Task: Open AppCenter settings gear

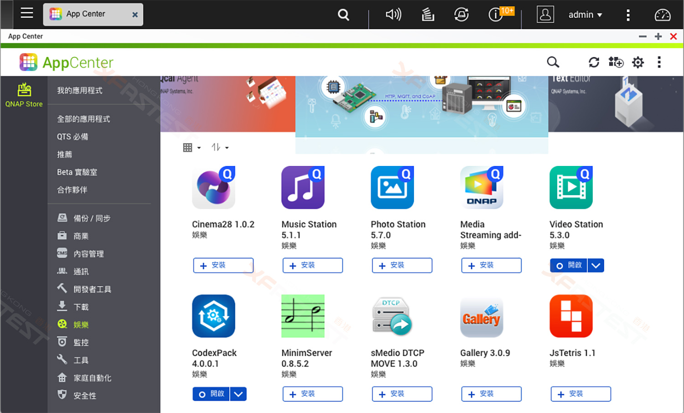Action: tap(638, 62)
